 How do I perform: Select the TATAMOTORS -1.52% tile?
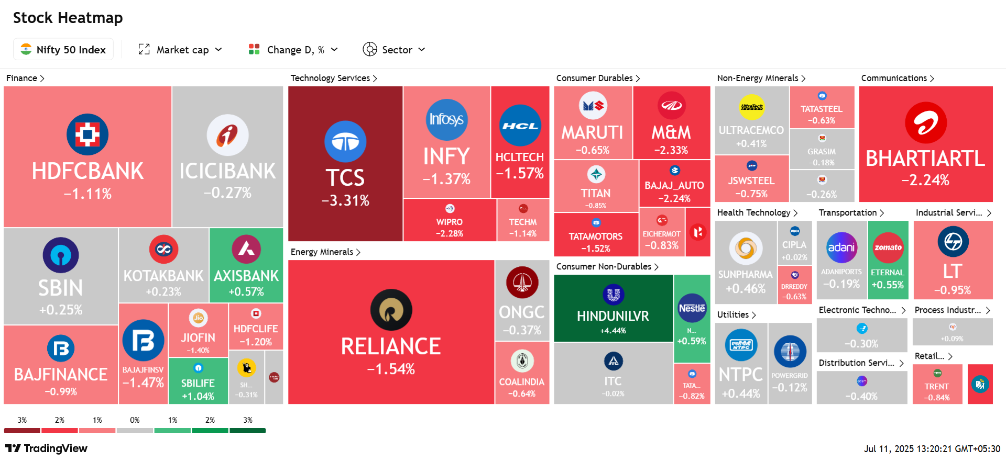[596, 234]
